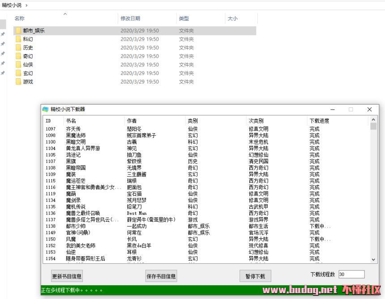
Task: Sort file list by 修改日期 column
Action: (x=130, y=19)
